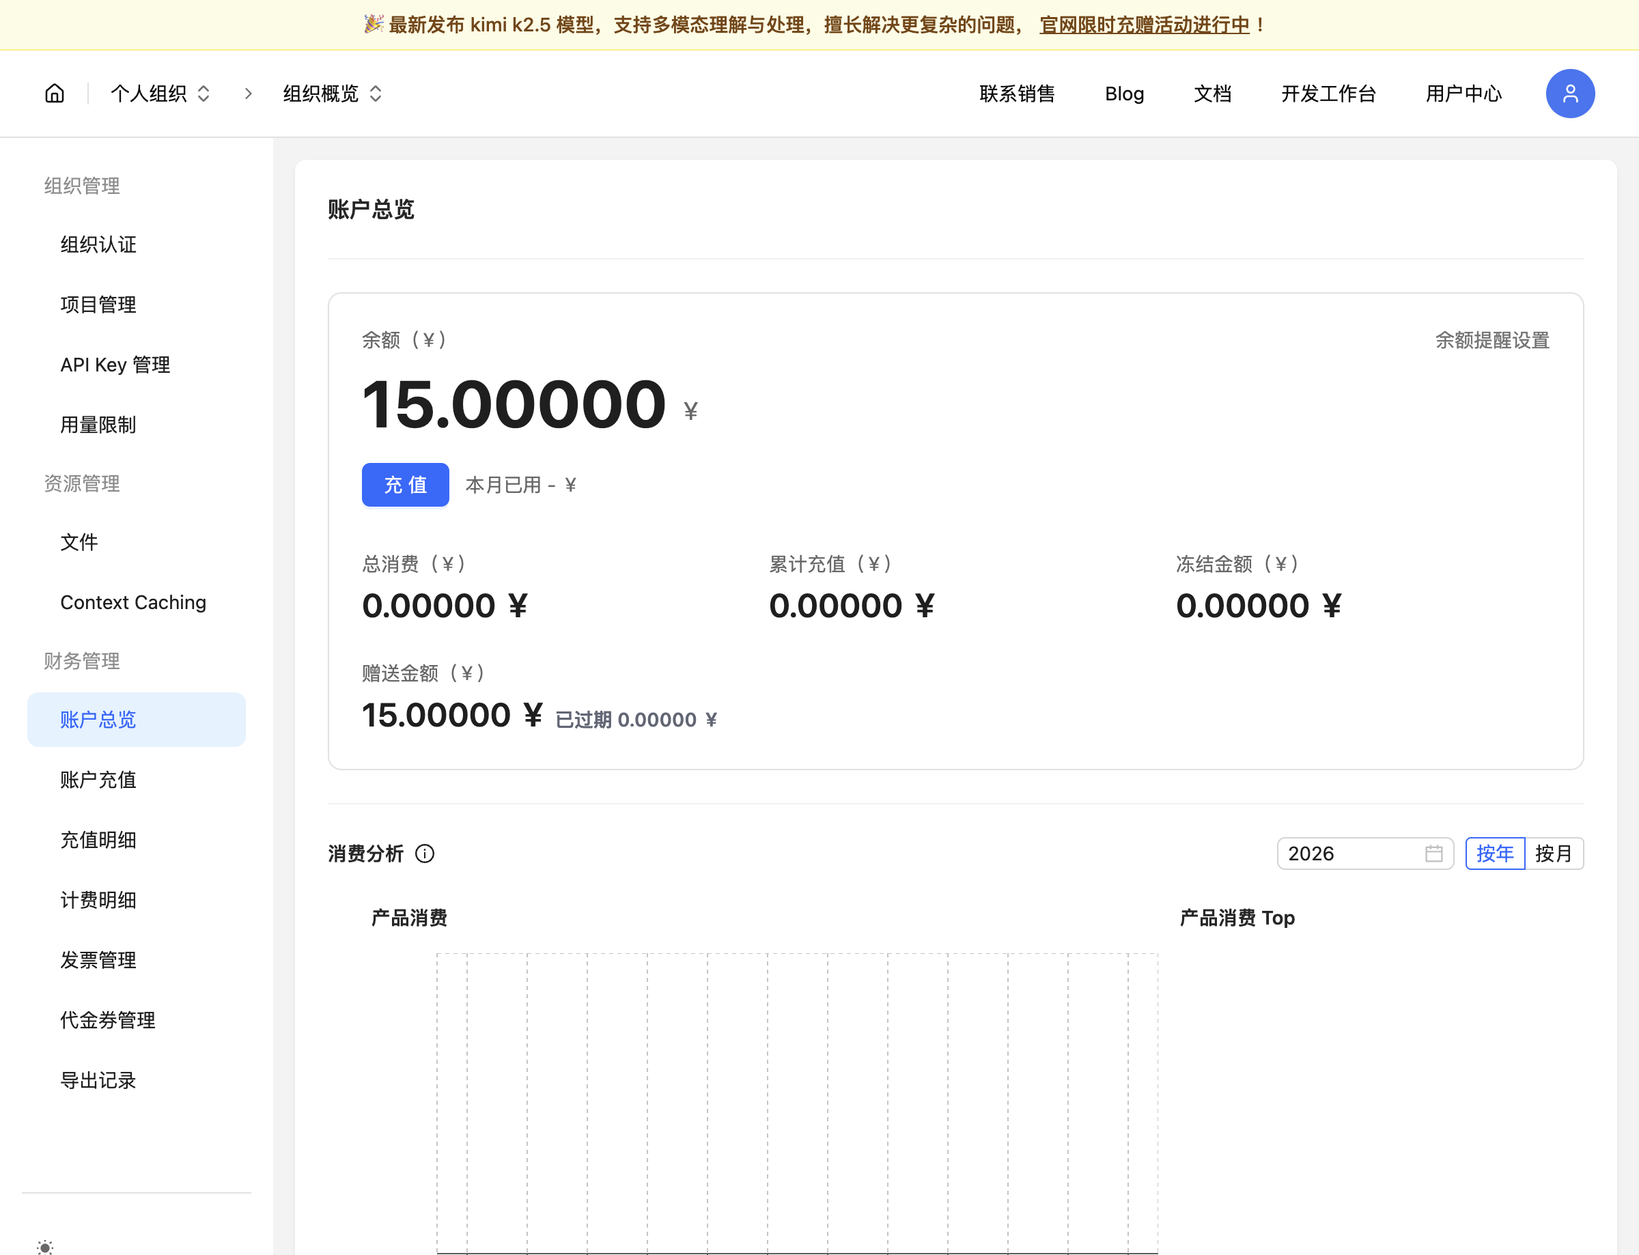Expand the 组织概览 page selector
Image resolution: width=1639 pixels, height=1255 pixels.
click(331, 94)
